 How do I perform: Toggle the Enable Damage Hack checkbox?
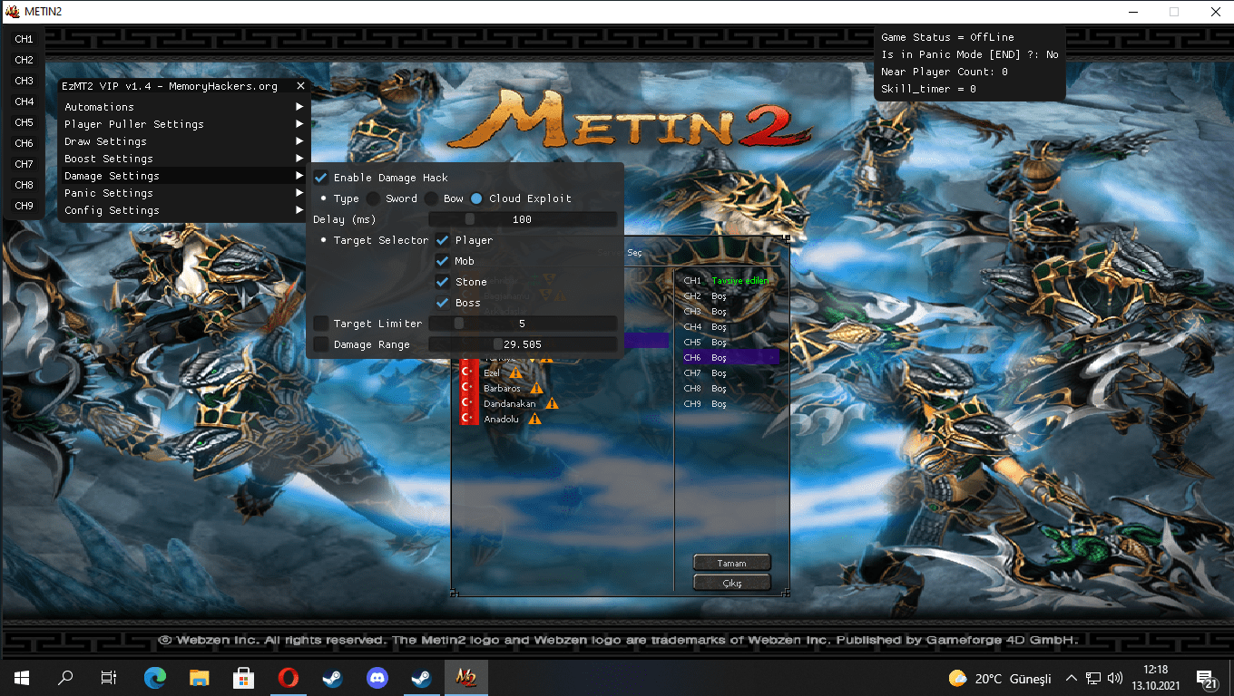pos(320,178)
